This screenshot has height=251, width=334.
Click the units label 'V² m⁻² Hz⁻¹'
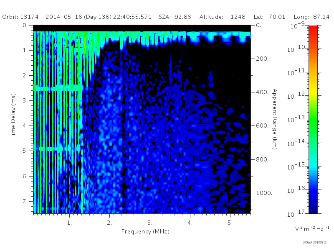pos(312,228)
